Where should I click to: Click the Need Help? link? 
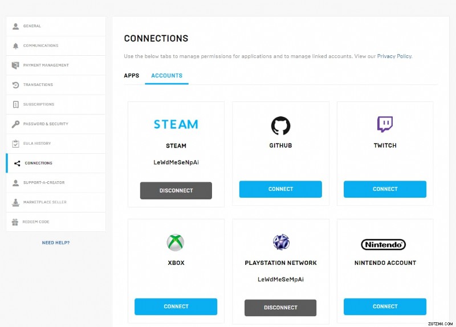pos(56,243)
